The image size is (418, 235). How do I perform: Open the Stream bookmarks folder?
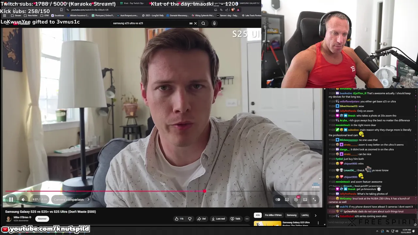coord(16,15)
